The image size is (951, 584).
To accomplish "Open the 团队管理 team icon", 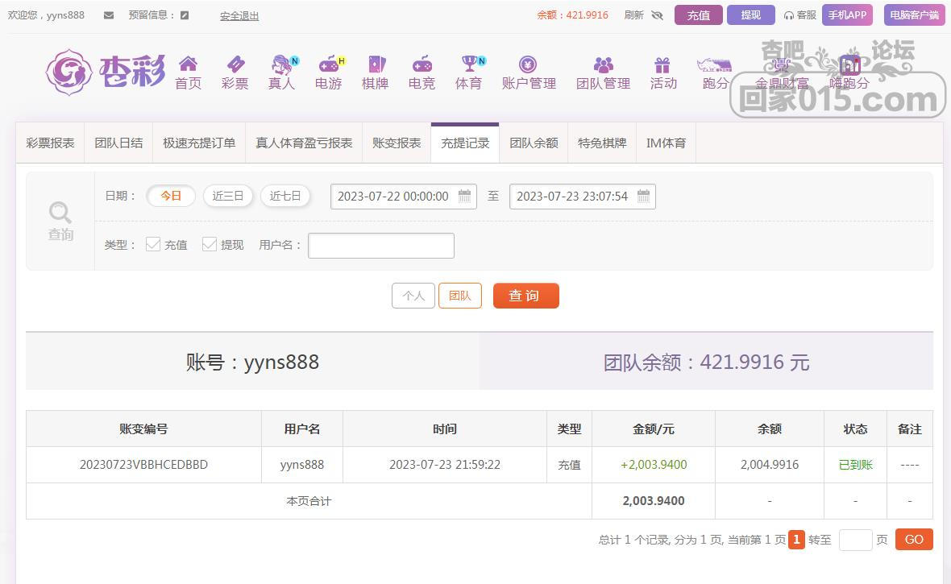I will [x=603, y=64].
